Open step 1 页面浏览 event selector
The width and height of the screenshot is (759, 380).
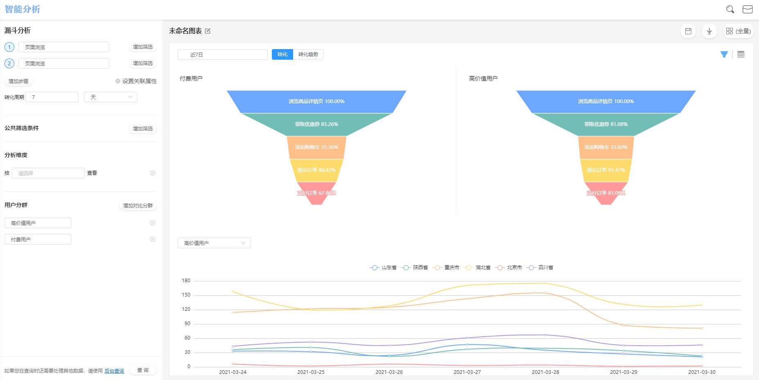63,47
